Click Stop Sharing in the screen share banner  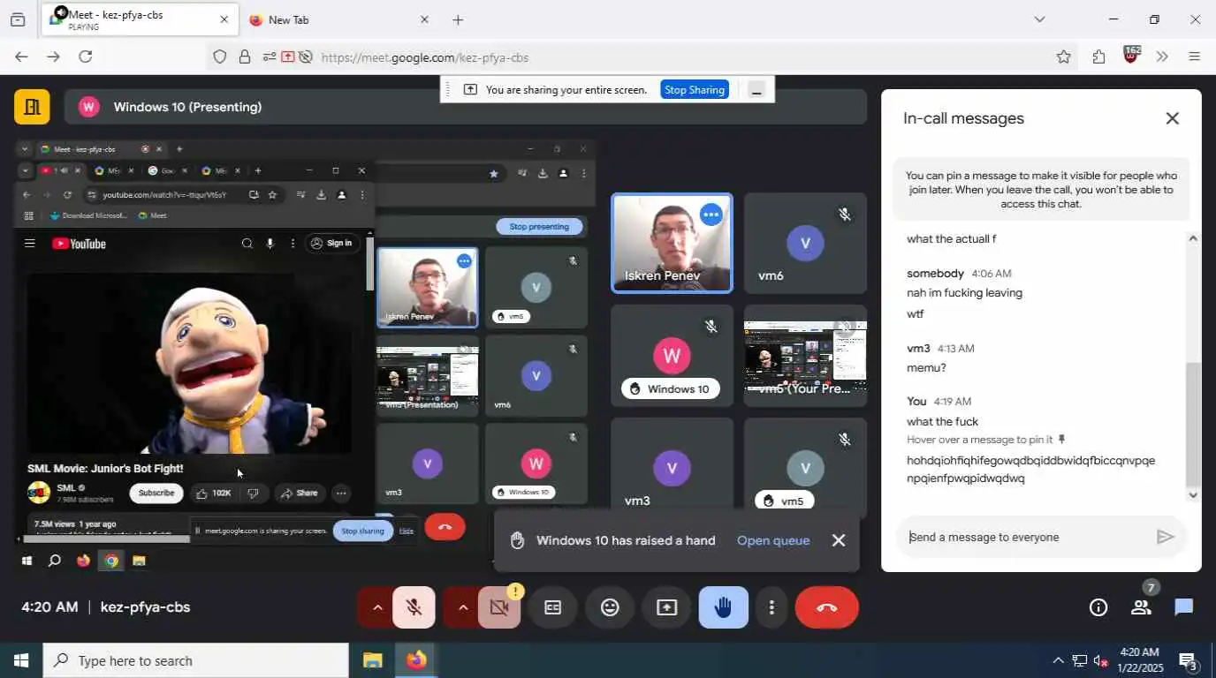pyautogui.click(x=695, y=89)
